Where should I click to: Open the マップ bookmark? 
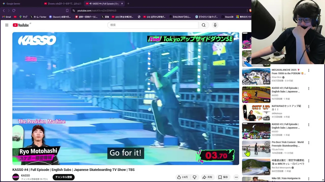23,17
